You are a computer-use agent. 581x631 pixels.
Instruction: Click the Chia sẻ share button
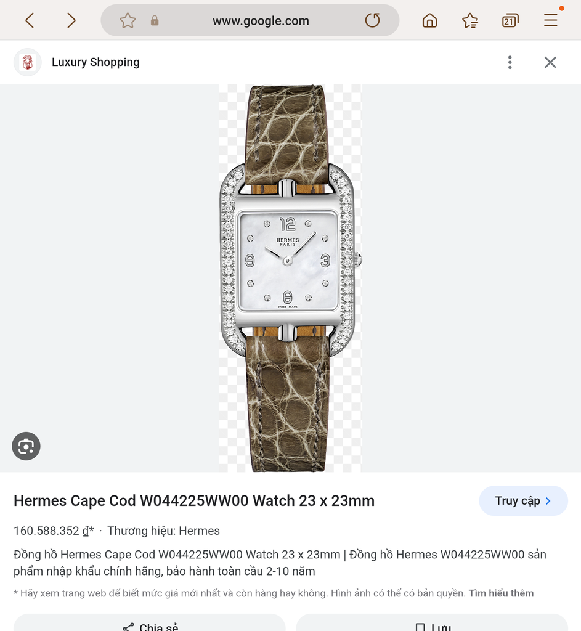tap(150, 624)
